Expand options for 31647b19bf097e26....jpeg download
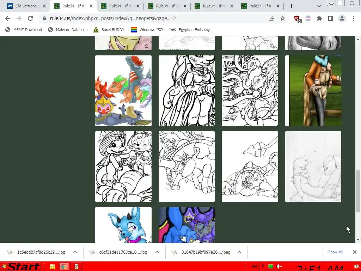The width and height of the screenshot is (361, 271). [x=239, y=252]
